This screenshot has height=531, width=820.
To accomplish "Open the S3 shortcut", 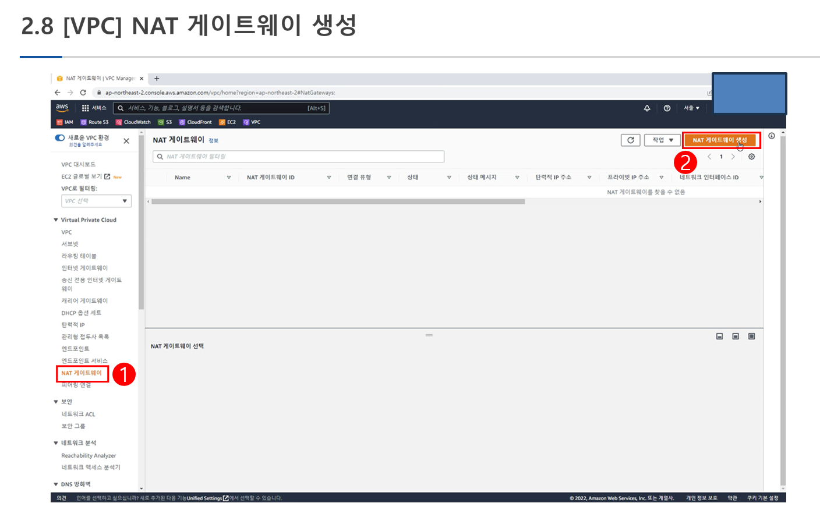I will 165,122.
